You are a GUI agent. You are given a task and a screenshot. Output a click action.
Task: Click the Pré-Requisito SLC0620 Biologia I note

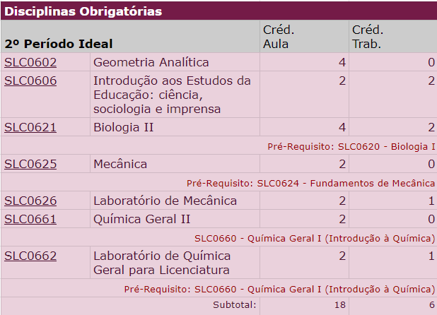(x=351, y=146)
